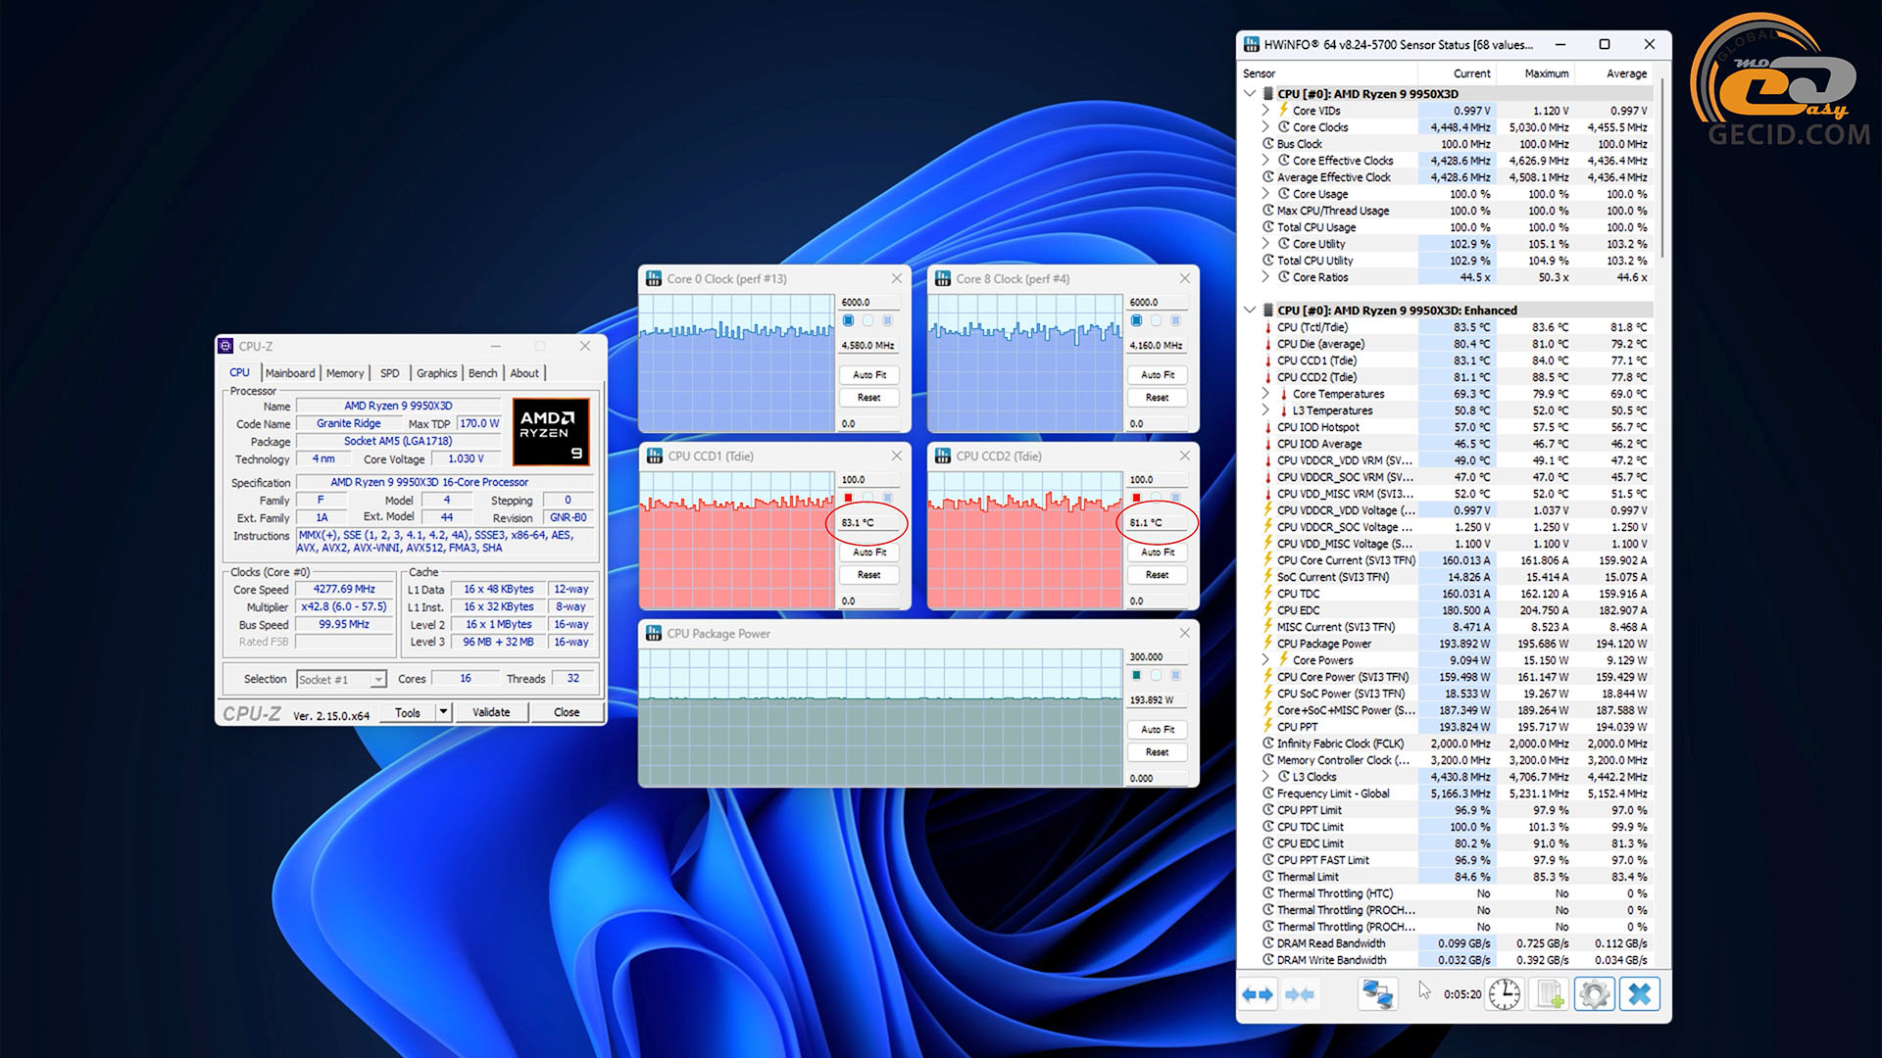Click the Current column header in HWiNFO
This screenshot has width=1882, height=1058.
(1471, 73)
